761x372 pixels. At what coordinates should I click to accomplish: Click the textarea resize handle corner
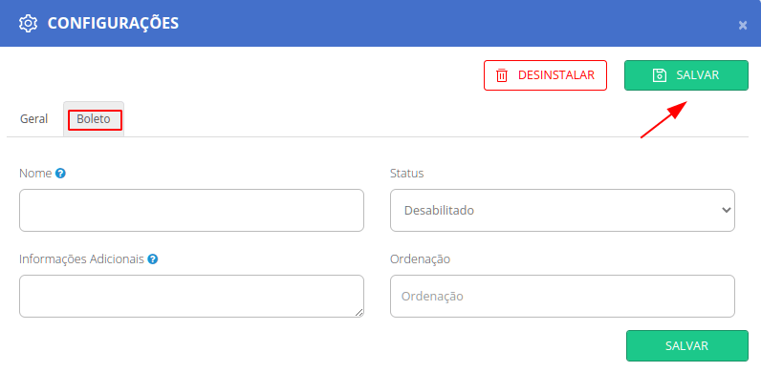pyautogui.click(x=359, y=313)
